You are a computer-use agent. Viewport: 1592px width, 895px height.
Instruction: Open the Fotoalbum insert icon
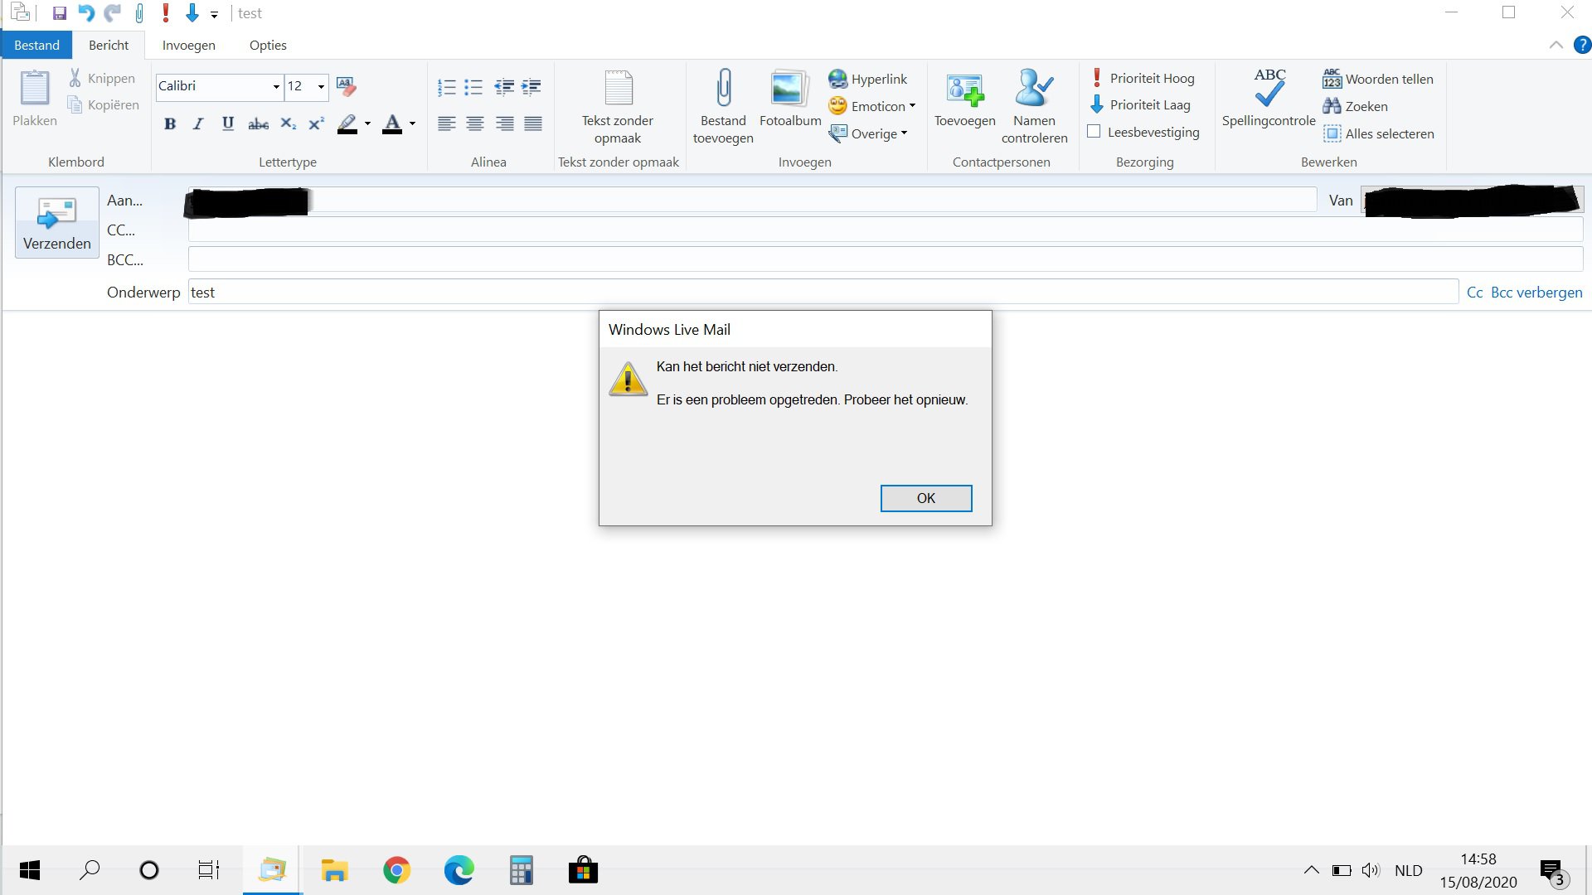coord(789,89)
